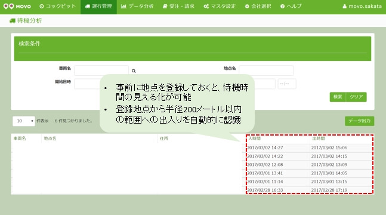Focus the 地点名 input field
This screenshot has width=386, height=215.
pyautogui.click(x=266, y=70)
